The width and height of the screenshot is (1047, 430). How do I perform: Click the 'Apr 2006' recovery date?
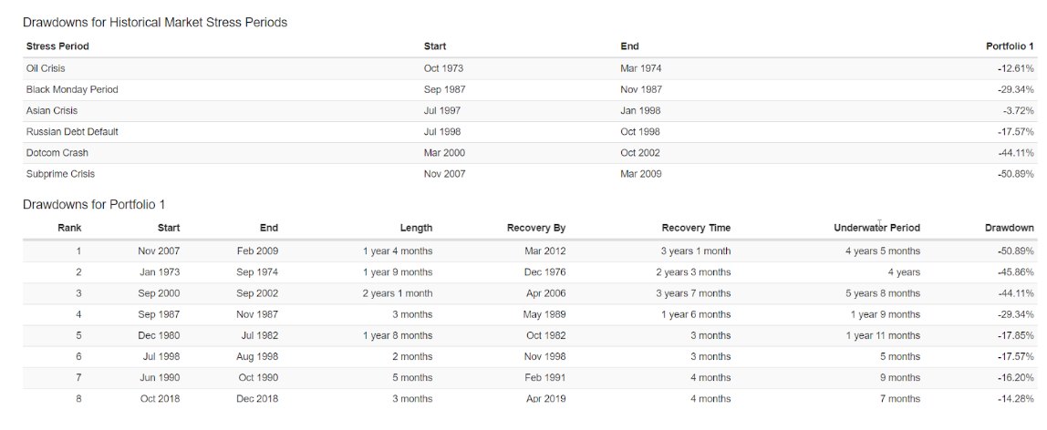tap(545, 293)
